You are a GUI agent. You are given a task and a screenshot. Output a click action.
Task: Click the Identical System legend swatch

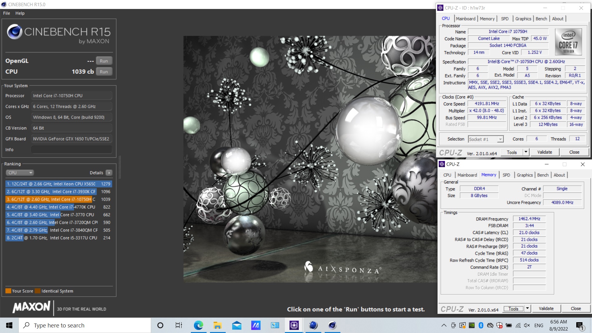click(38, 291)
